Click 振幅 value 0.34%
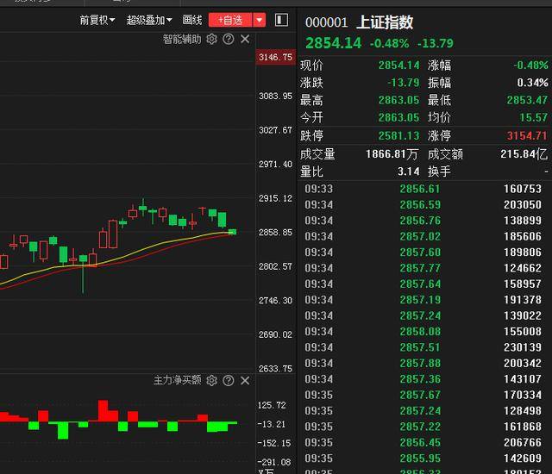The image size is (552, 474). [x=533, y=83]
